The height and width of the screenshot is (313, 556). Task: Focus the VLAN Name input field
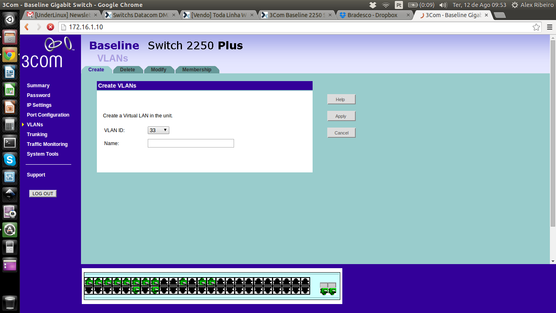tap(191, 143)
